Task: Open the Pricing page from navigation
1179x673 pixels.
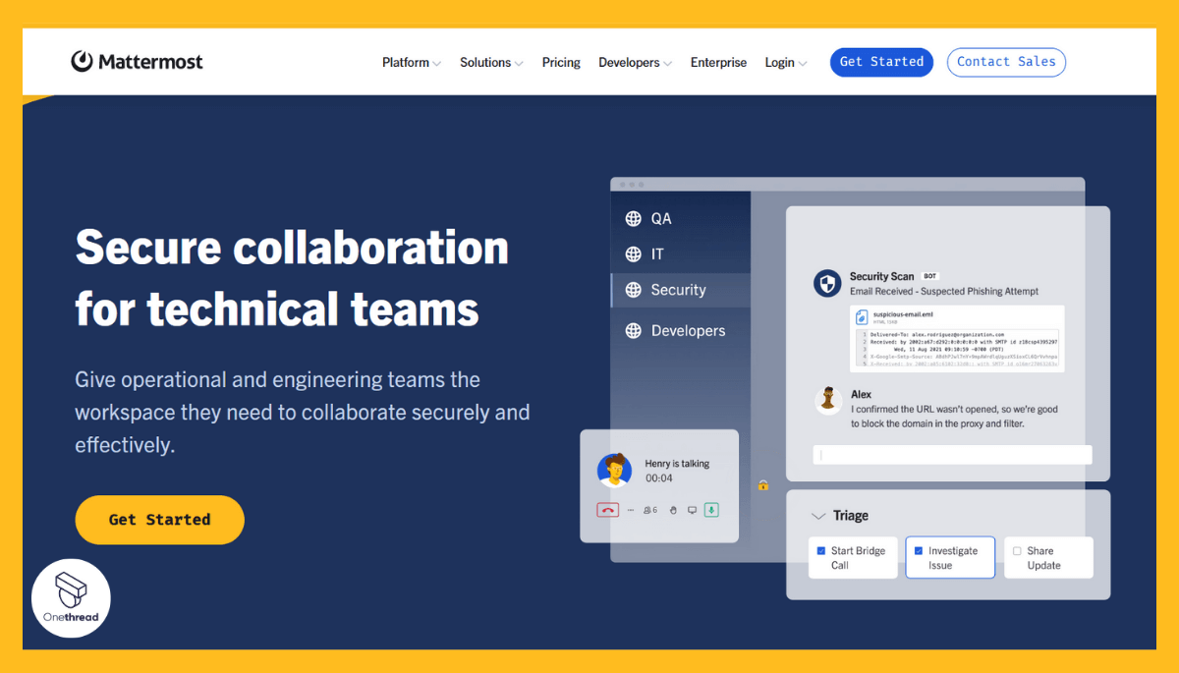Action: click(x=561, y=61)
